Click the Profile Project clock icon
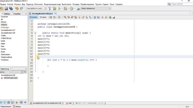Screen dimensions: 193x108 71,8
